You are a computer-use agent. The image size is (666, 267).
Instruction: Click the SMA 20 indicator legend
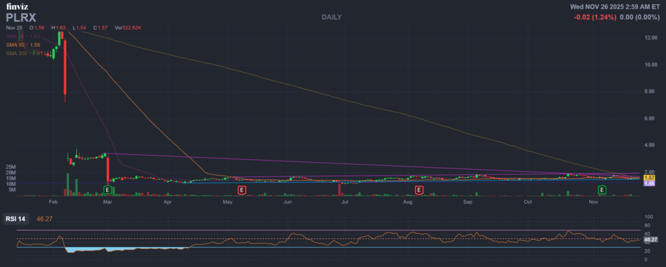(x=23, y=36)
